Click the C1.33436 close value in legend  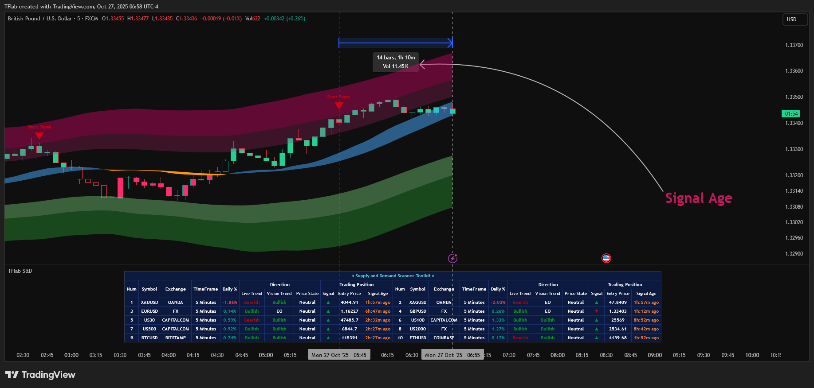[x=186, y=19]
